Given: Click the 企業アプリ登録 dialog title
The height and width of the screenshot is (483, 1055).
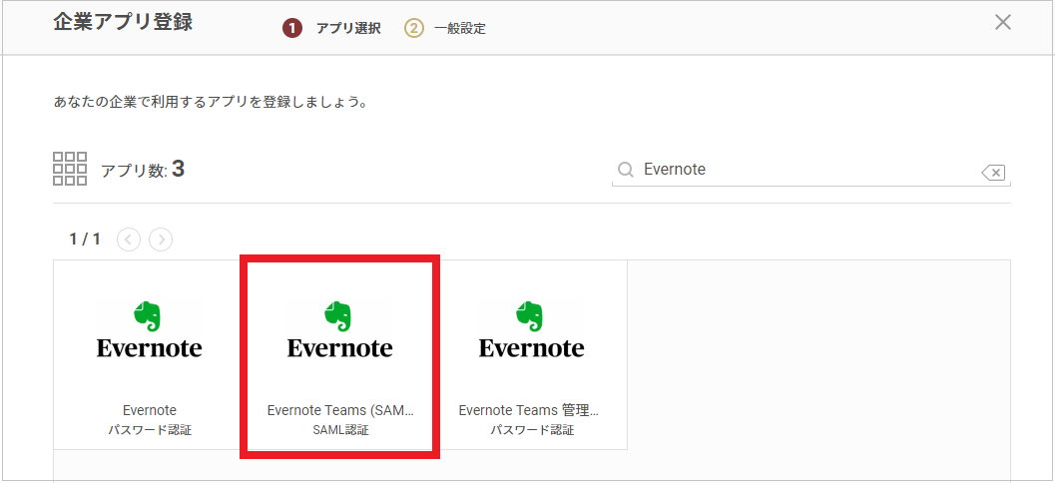Looking at the screenshot, I should pos(123,22).
